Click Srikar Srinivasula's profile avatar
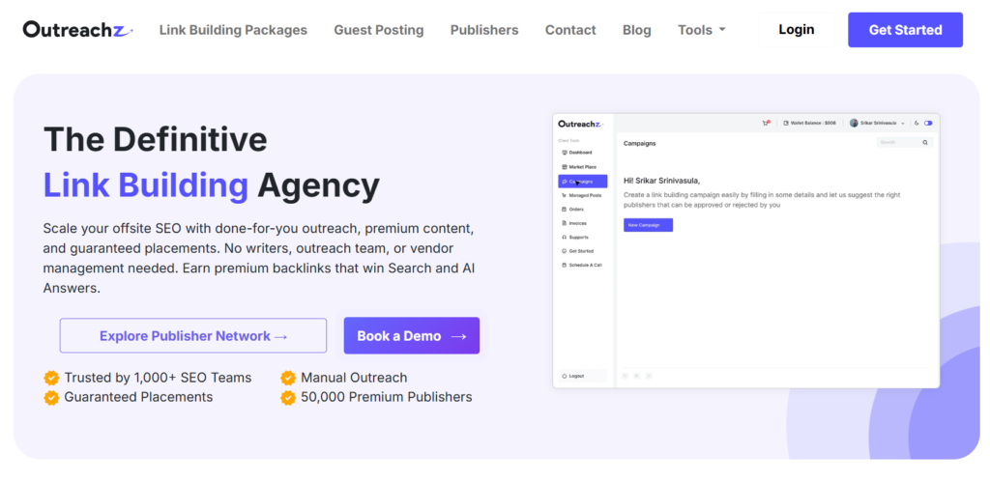This screenshot has width=990, height=481. (x=854, y=123)
